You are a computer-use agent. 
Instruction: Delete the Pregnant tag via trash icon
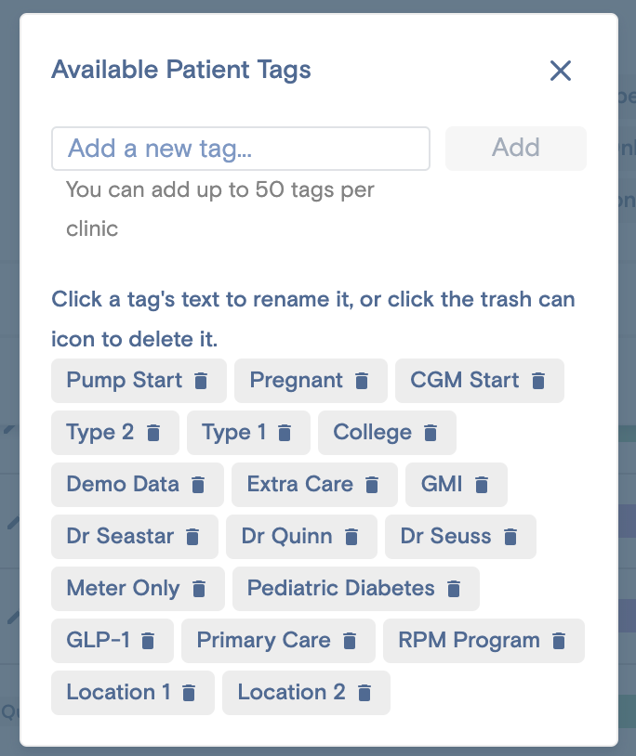[x=361, y=380]
